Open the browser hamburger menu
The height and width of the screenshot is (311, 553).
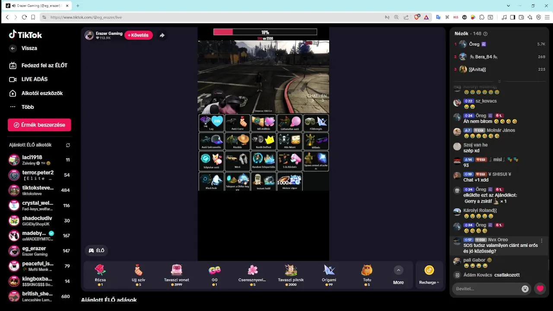(547, 17)
